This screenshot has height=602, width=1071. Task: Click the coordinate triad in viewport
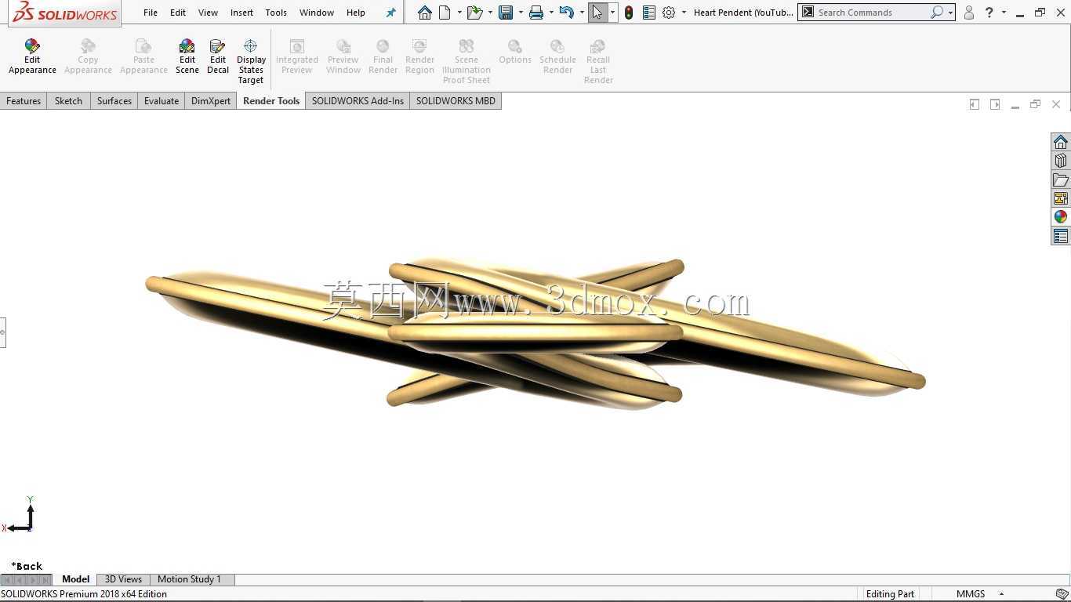(20, 516)
